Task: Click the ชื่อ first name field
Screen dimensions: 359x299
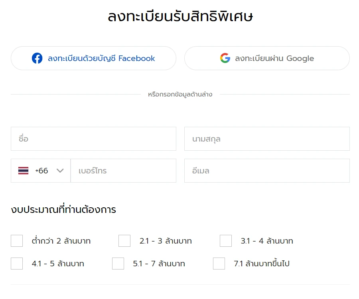Action: (93, 139)
